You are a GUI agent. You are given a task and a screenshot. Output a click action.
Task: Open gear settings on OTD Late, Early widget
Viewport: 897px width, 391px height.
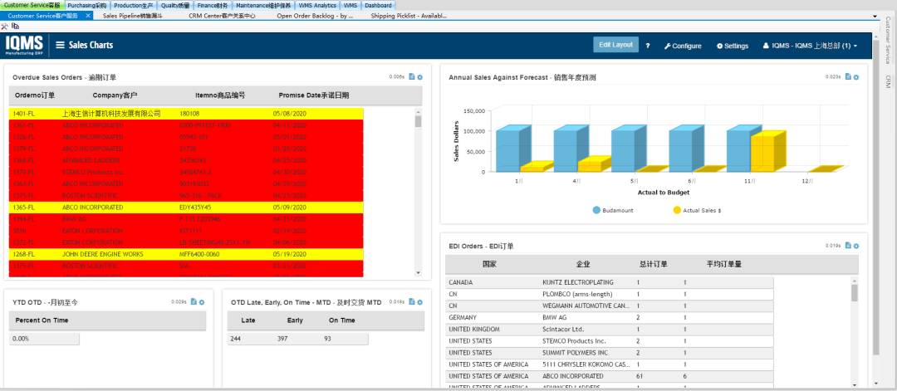click(420, 301)
